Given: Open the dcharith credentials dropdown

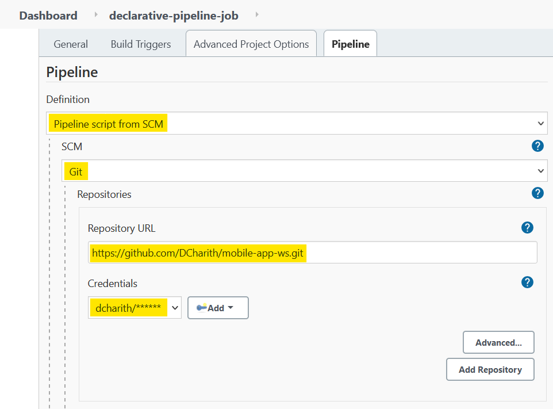Looking at the screenshot, I should (x=135, y=308).
